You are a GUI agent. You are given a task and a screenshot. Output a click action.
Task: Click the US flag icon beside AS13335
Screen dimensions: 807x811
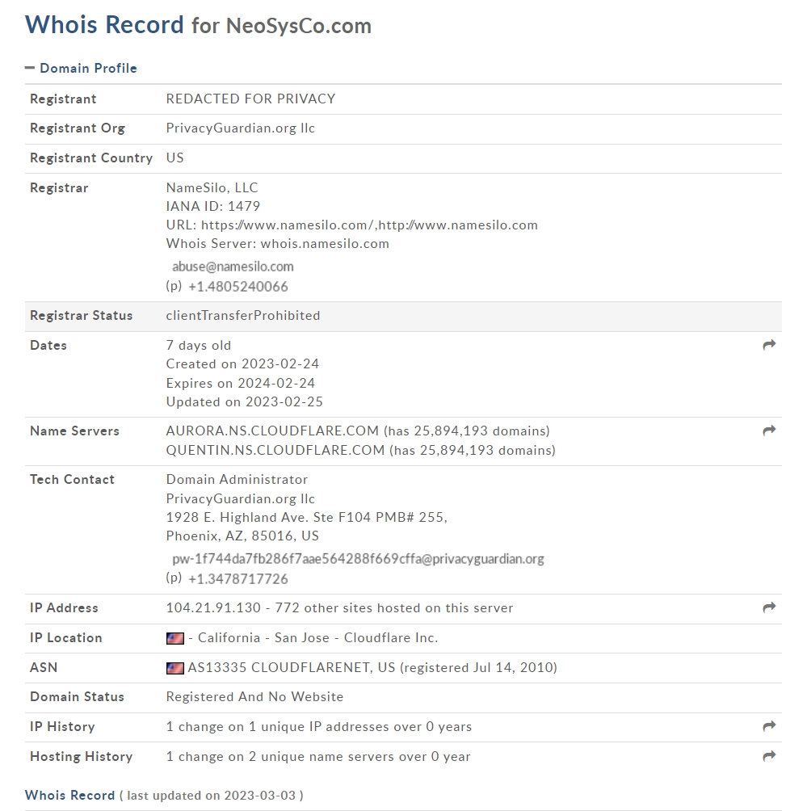pyautogui.click(x=174, y=668)
